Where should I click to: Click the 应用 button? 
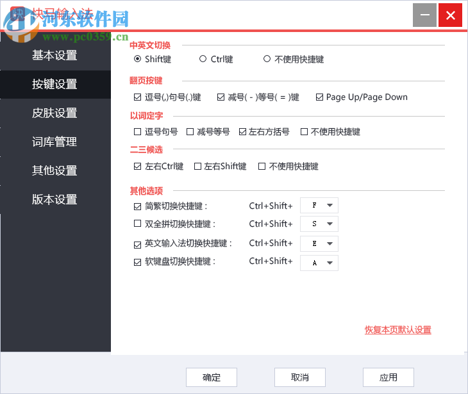pyautogui.click(x=389, y=377)
